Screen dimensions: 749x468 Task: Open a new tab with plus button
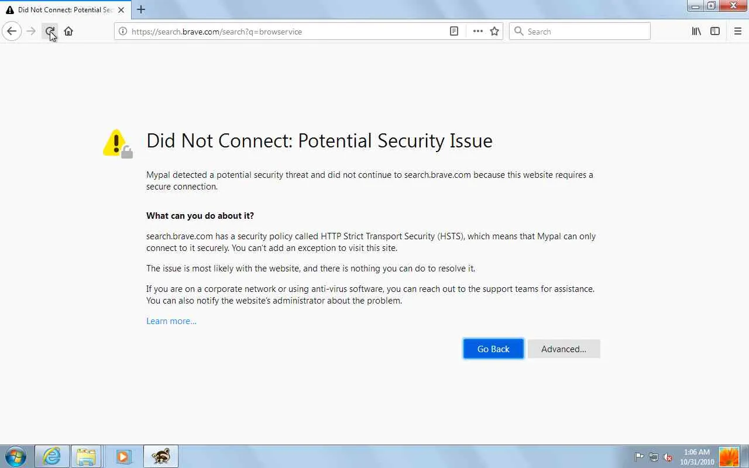[x=141, y=9]
